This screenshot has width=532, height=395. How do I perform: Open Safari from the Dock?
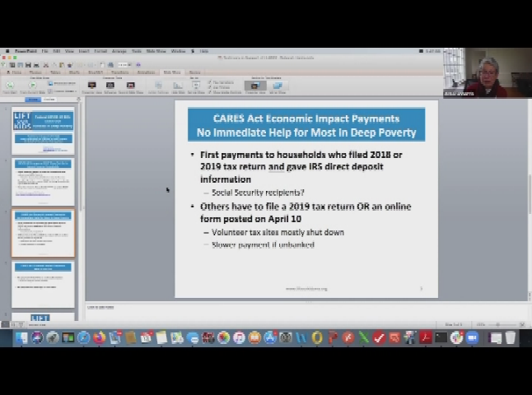(83, 337)
